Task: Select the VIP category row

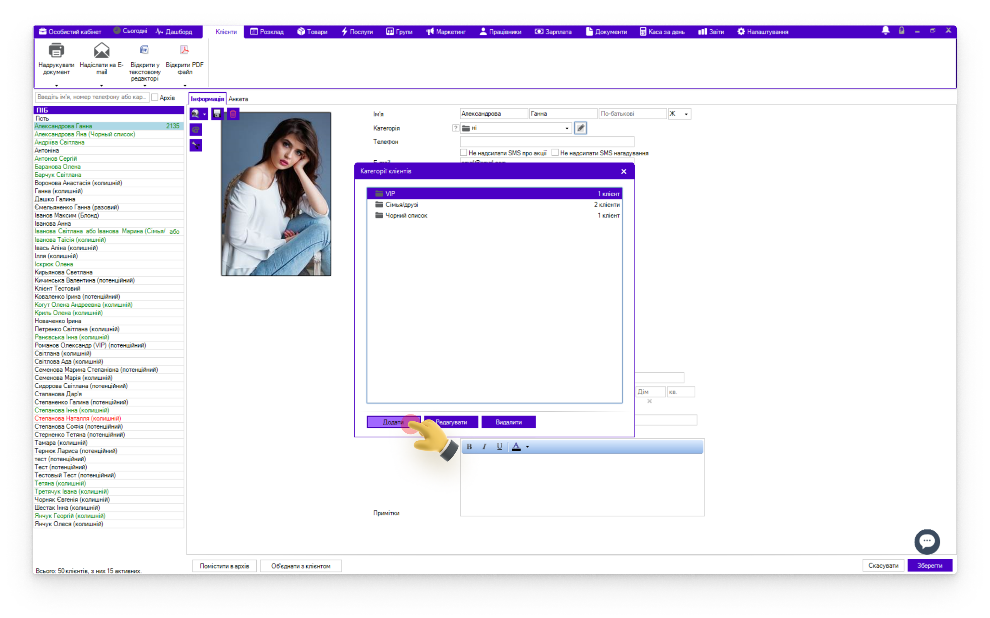Action: (494, 194)
